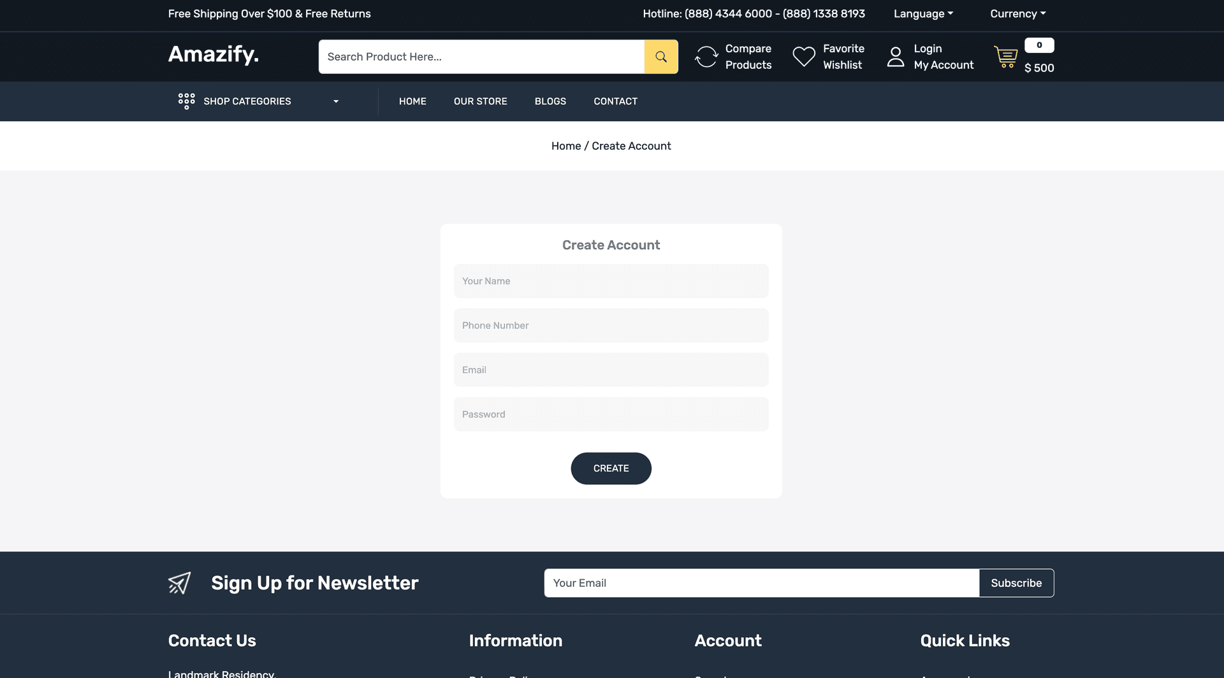Open the shopping cart icon
The height and width of the screenshot is (678, 1224).
(x=1005, y=57)
